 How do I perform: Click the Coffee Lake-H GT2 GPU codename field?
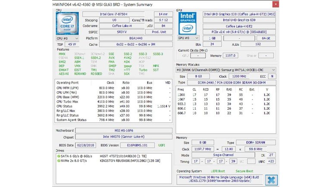point(239,26)
